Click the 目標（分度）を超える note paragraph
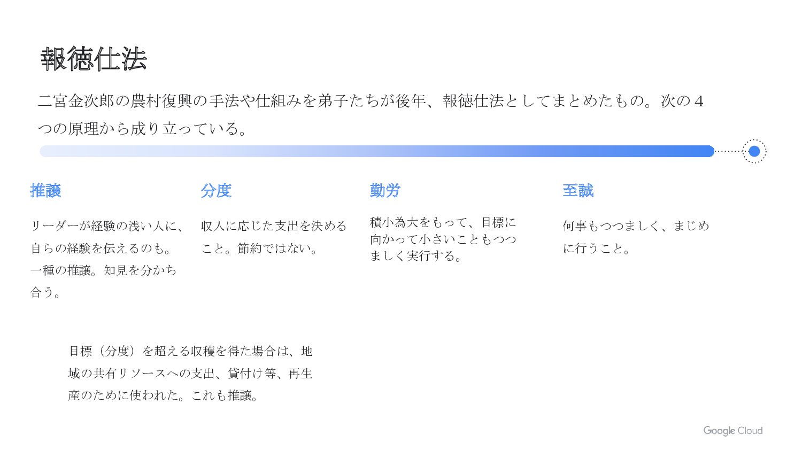Viewport: 802px width, 451px height. 190,373
